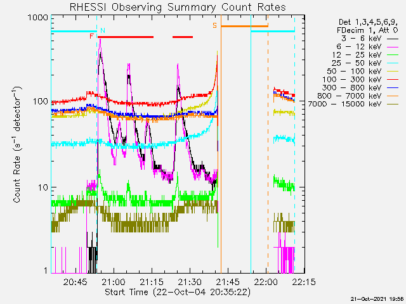Click the '12 - 25 keV' legend label
The height and width of the screenshot is (304, 406).
pyautogui.click(x=357, y=55)
